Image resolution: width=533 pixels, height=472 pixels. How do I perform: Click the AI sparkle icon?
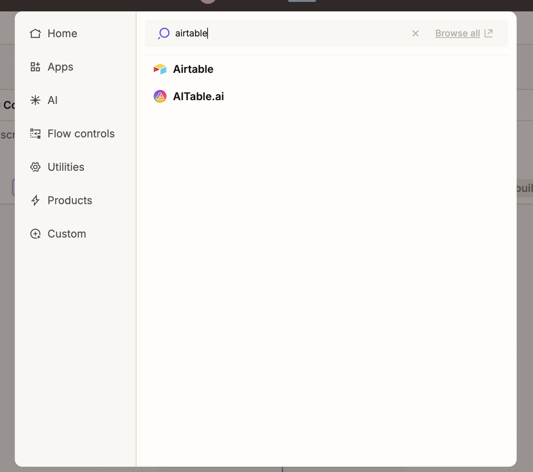(x=35, y=100)
